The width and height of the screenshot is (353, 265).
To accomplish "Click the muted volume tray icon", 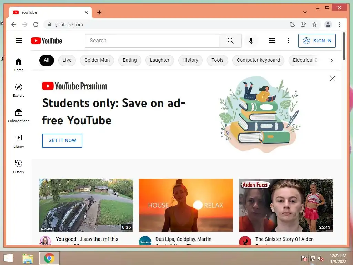I will tap(321, 258).
